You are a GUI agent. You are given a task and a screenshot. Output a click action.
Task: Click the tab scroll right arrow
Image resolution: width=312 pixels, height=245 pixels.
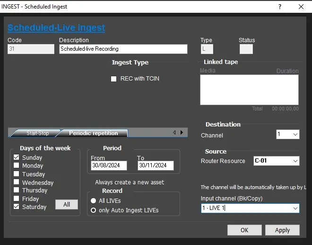tap(182, 133)
